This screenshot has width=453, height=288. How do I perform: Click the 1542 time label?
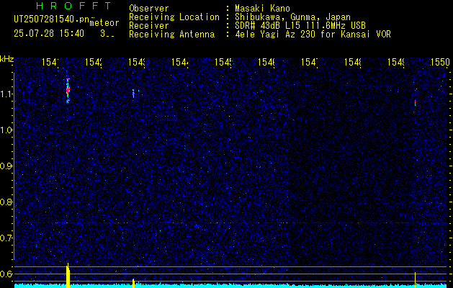[94, 62]
